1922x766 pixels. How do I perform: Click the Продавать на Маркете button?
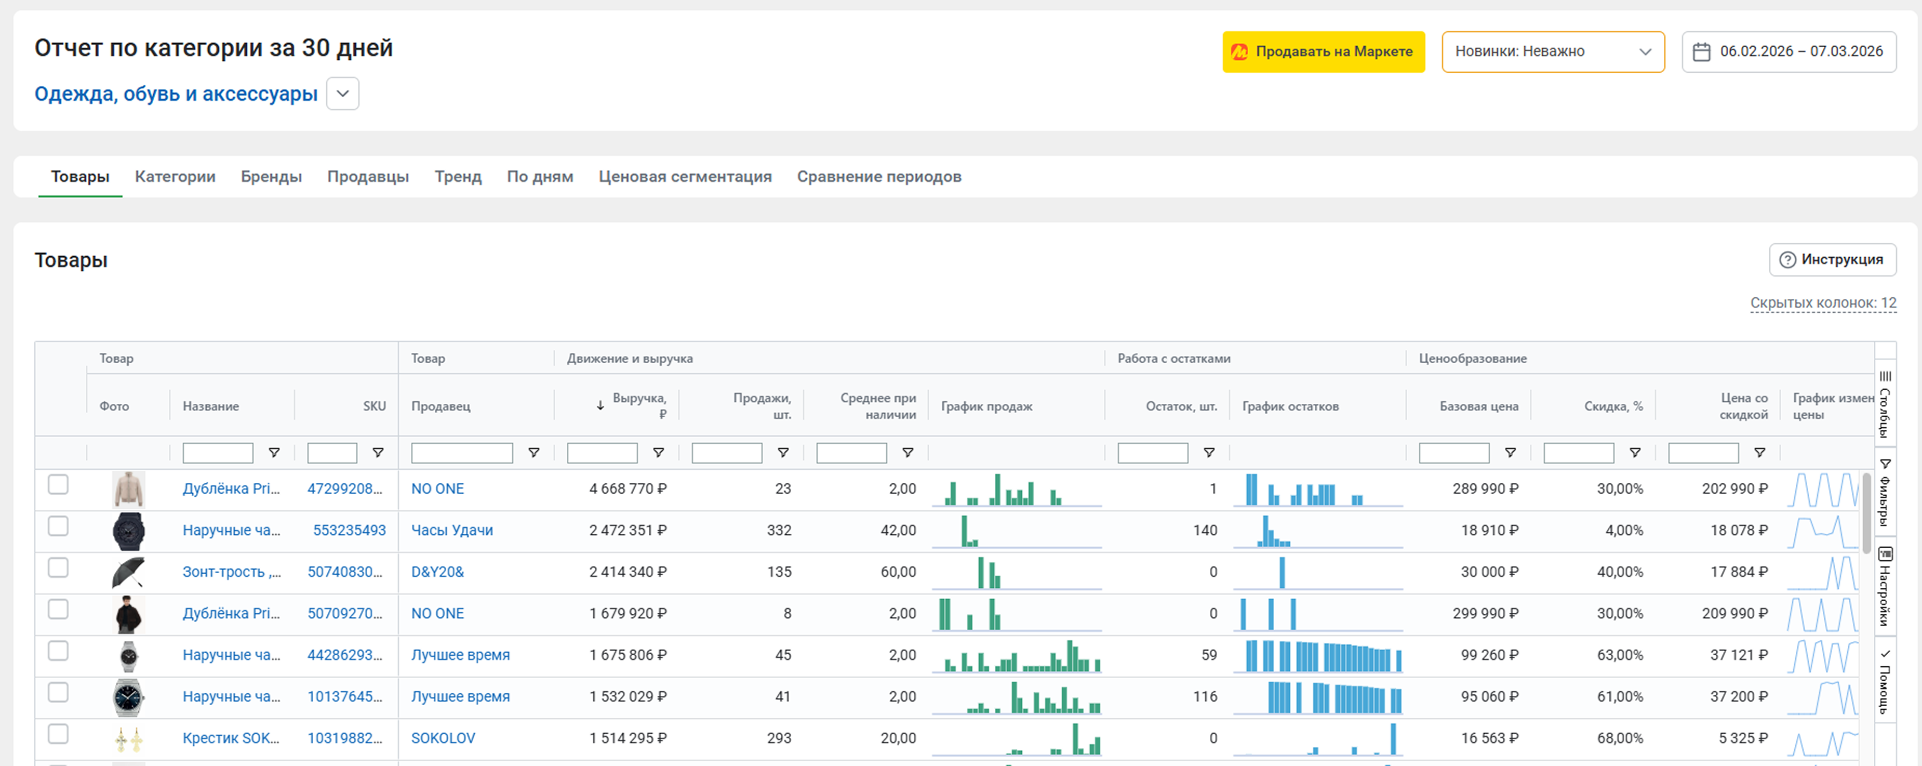point(1323,51)
